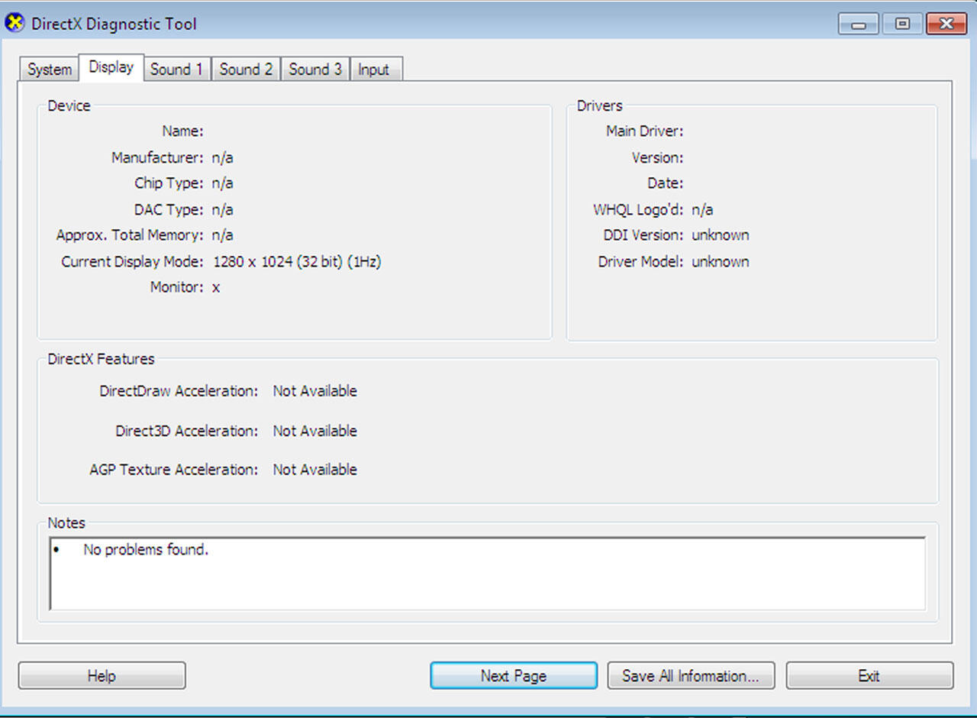Click the Help button
Image resolution: width=977 pixels, height=718 pixels.
tap(102, 676)
